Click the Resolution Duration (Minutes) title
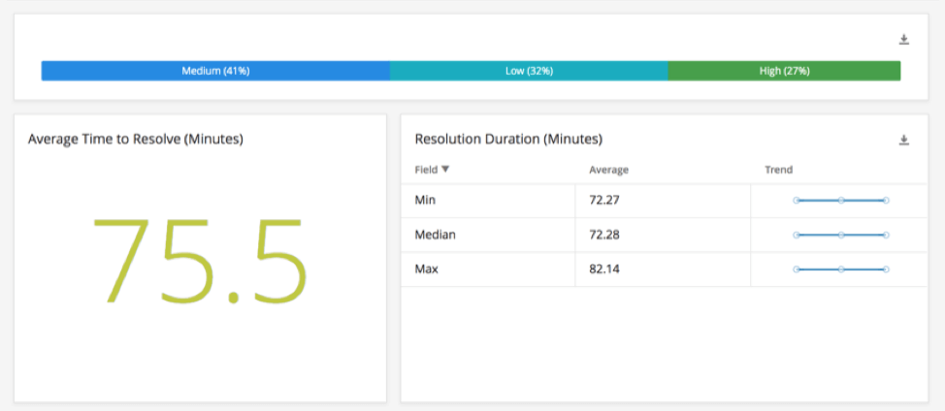This screenshot has height=411, width=945. click(x=508, y=139)
